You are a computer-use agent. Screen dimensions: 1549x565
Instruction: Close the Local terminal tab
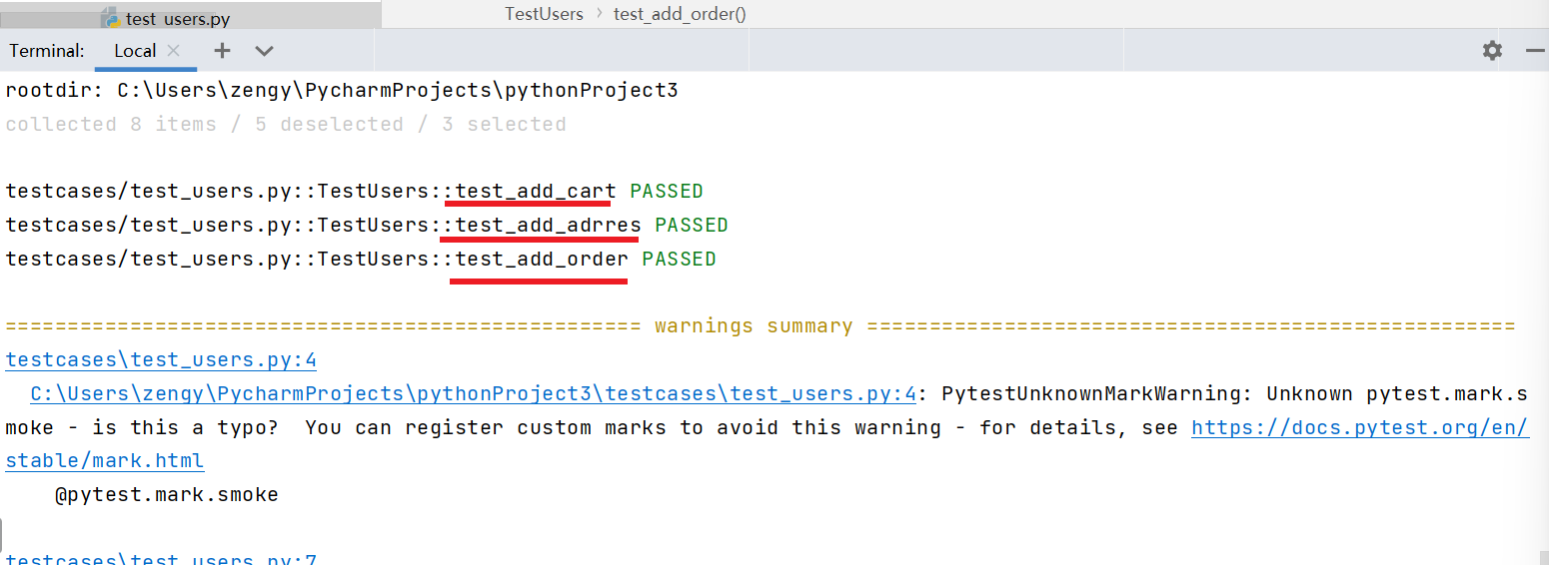coord(174,50)
